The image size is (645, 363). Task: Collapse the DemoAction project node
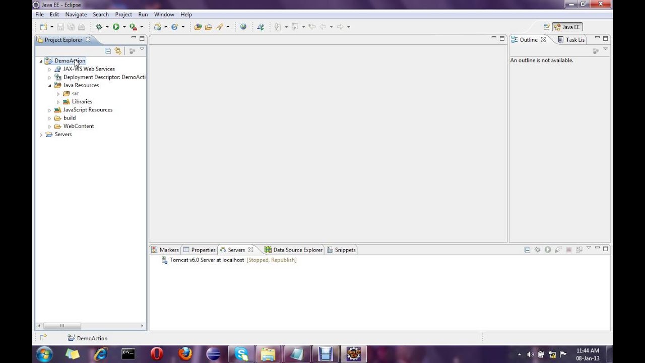pos(41,61)
